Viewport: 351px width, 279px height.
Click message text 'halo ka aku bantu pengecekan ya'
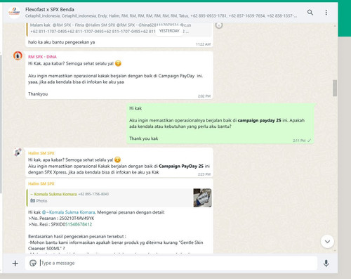click(x=62, y=42)
